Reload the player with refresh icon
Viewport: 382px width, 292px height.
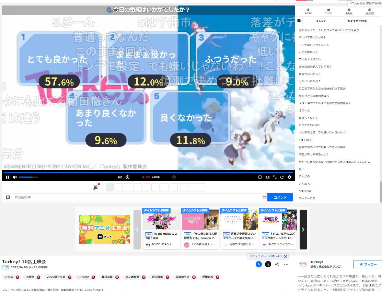(282, 177)
